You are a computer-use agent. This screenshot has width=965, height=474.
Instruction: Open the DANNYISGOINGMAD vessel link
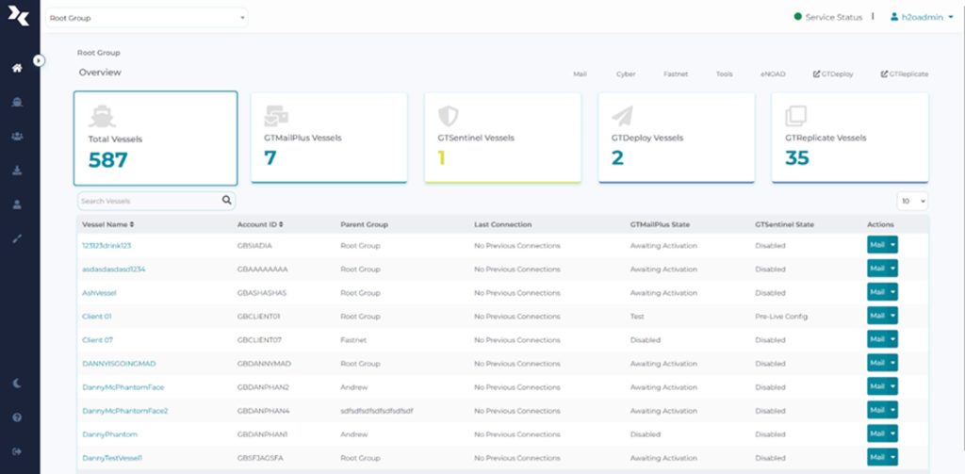(119, 364)
